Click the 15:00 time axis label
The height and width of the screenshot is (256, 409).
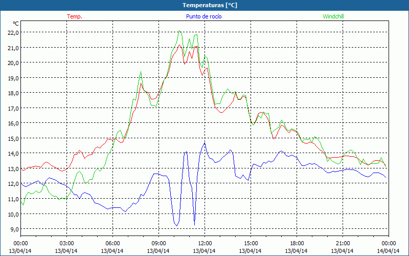251,243
